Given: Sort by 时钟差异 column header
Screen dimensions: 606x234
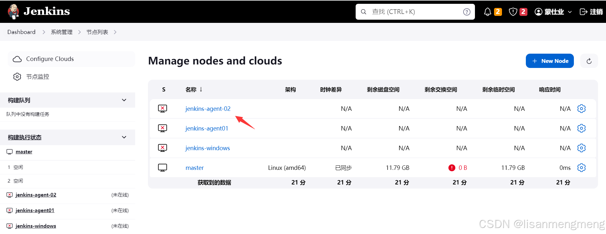Looking at the screenshot, I should tap(331, 90).
